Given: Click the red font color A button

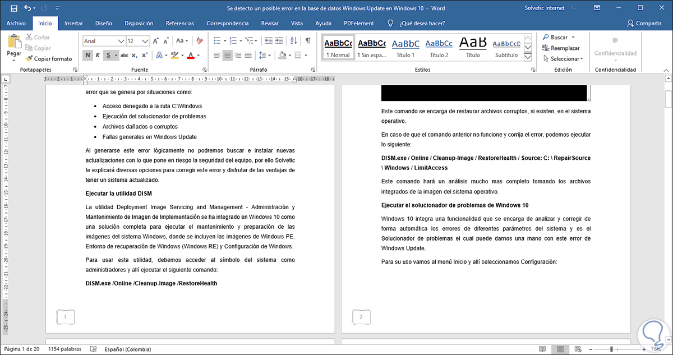Looking at the screenshot, I should [x=191, y=55].
